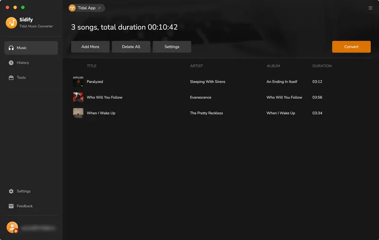Click the Music headphones icon in sidebar
379x240 pixels.
[11, 48]
